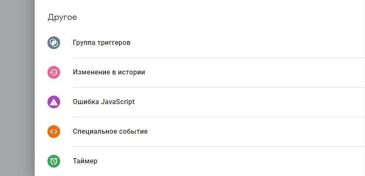Image resolution: width=365 pixels, height=176 pixels.
Task: Click the white rings inside the gray-blue icon
Action: coord(54,43)
